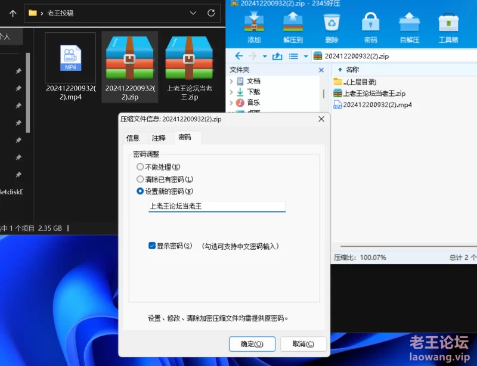Select the 不做处理 radio option
This screenshot has height=366, width=477.
click(140, 167)
